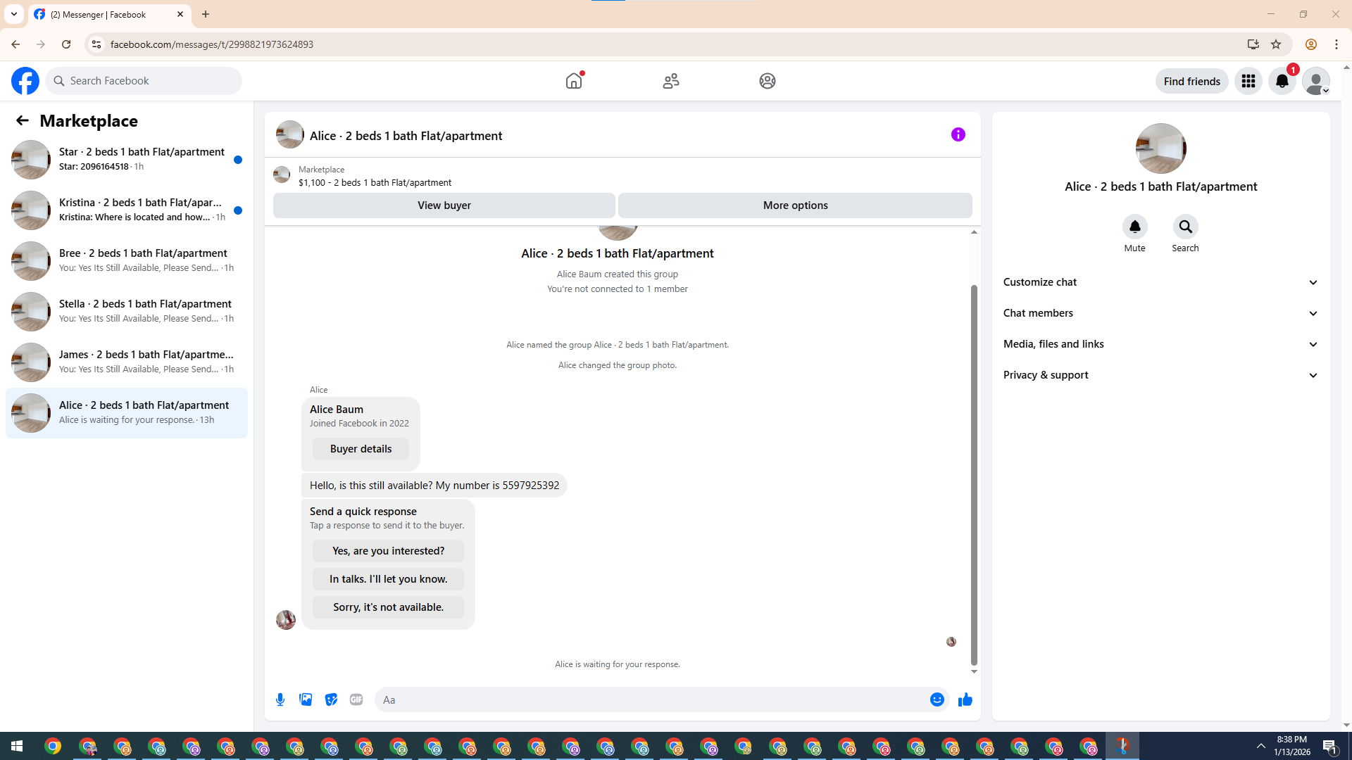Click the voice clip microphone icon
Viewport: 1352px width, 760px height.
point(280,699)
